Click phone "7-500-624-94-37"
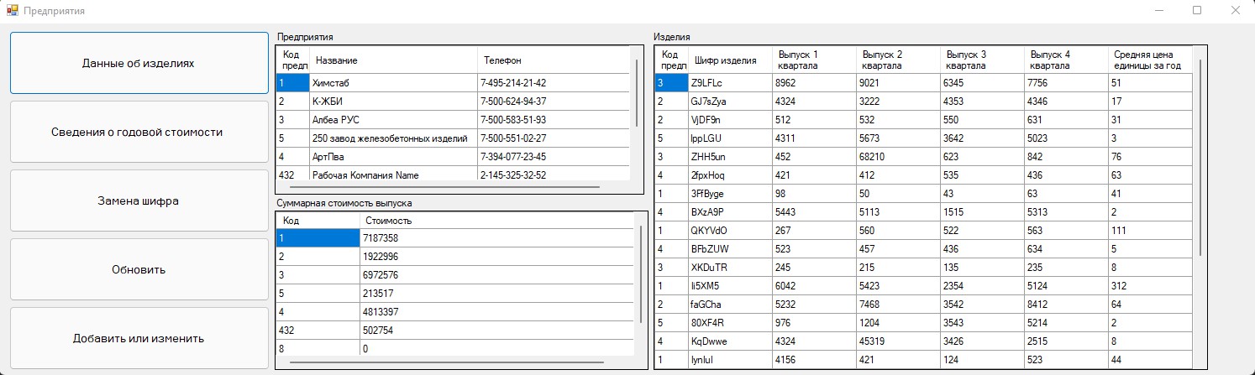The image size is (1255, 375). [553, 102]
